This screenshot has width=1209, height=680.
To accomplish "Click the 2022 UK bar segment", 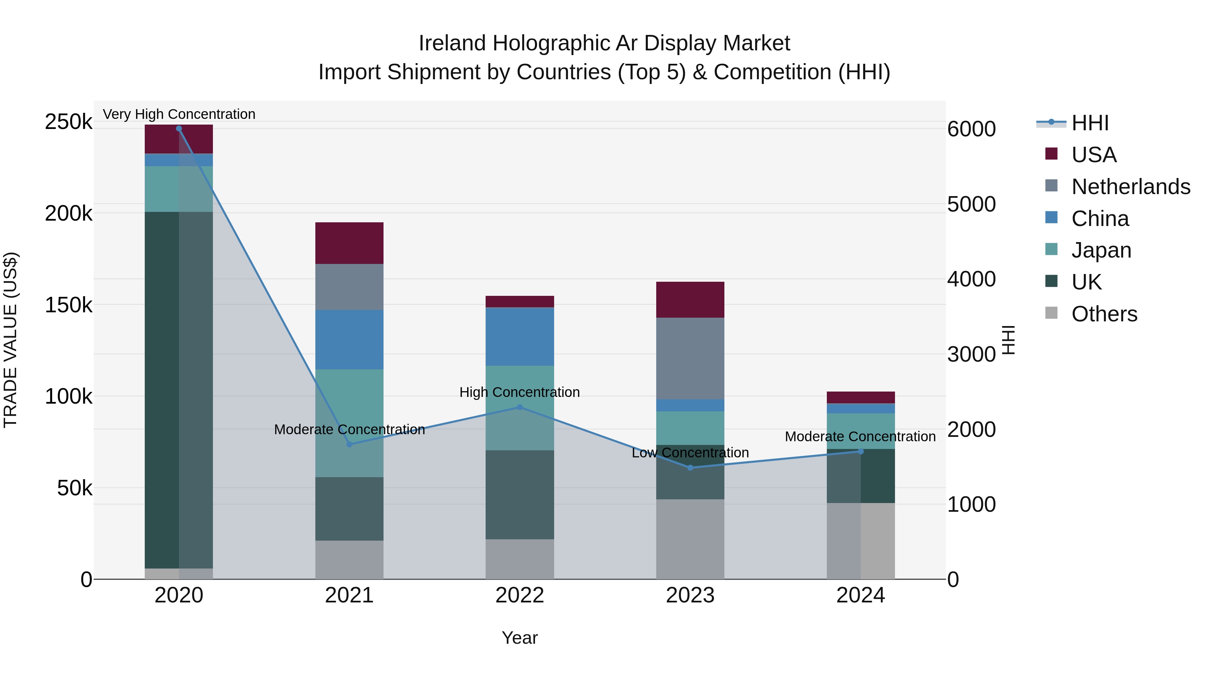I will pyautogui.click(x=520, y=495).
